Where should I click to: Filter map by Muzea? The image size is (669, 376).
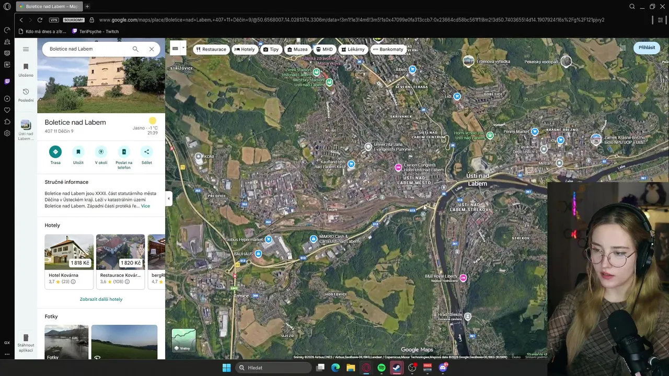(x=297, y=49)
